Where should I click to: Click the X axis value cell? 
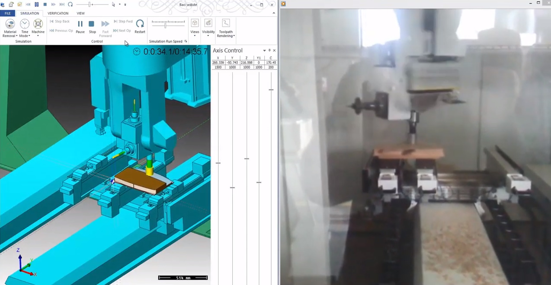click(218, 63)
